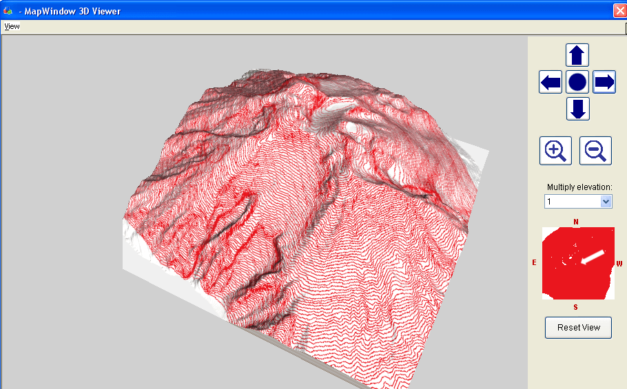Screen dimensions: 627x389
Task: Click the N compass label
Action: point(576,222)
